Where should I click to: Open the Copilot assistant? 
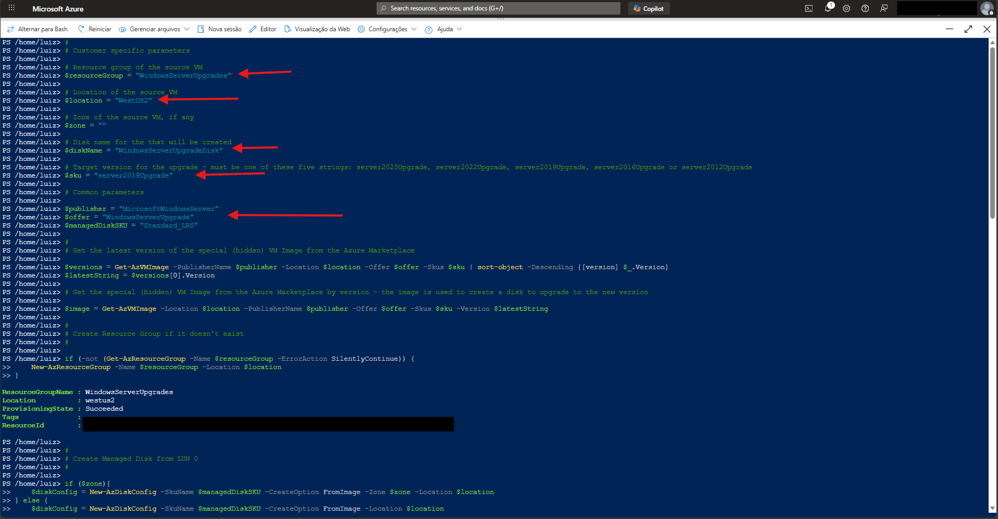tap(648, 8)
